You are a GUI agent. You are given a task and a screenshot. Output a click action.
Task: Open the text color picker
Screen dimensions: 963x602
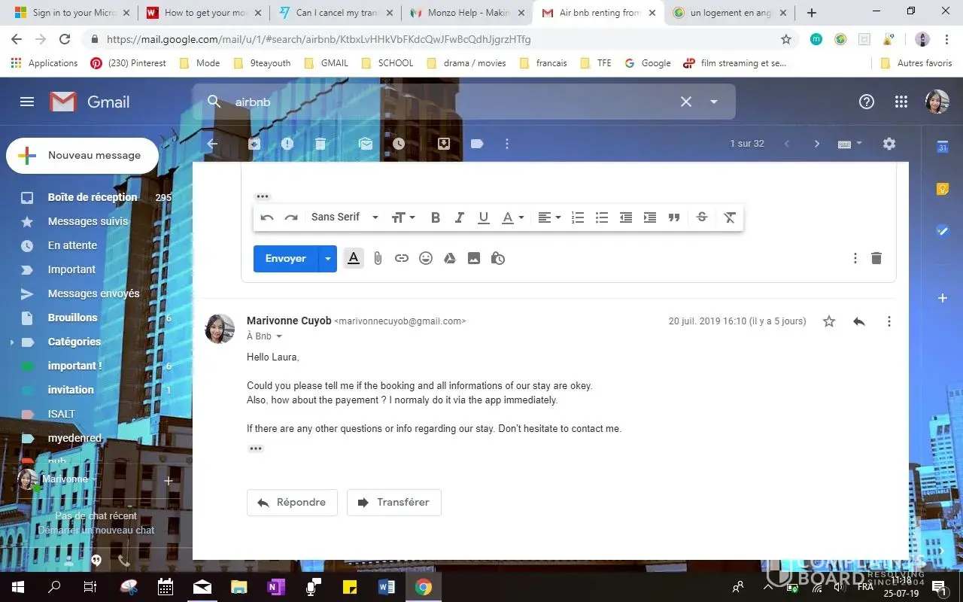512,217
